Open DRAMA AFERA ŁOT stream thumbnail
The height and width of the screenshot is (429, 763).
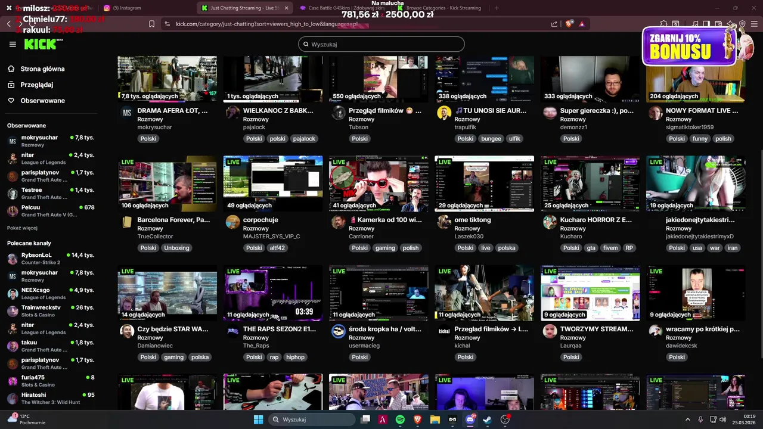click(x=167, y=79)
